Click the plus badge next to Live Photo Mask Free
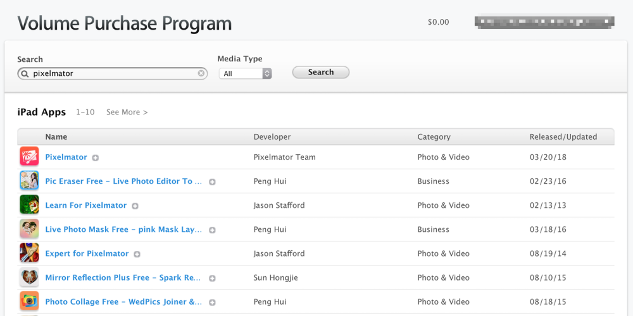Image resolution: width=633 pixels, height=316 pixels. [212, 230]
